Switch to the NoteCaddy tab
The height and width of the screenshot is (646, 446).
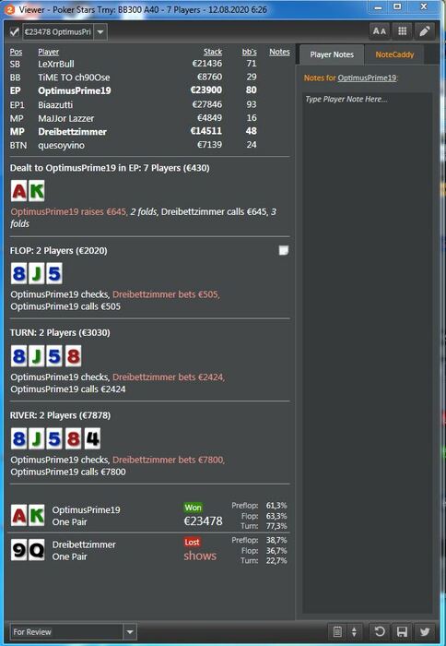point(394,54)
